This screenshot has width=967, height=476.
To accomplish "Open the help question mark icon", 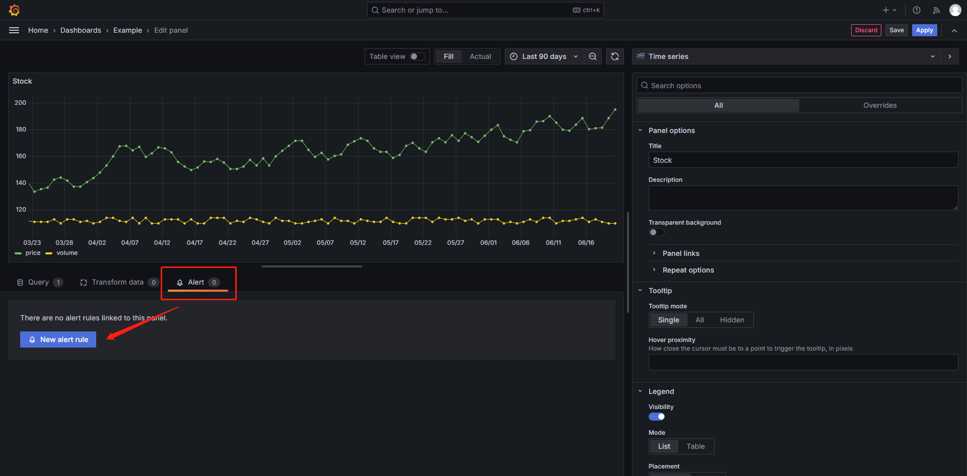I will 917,10.
